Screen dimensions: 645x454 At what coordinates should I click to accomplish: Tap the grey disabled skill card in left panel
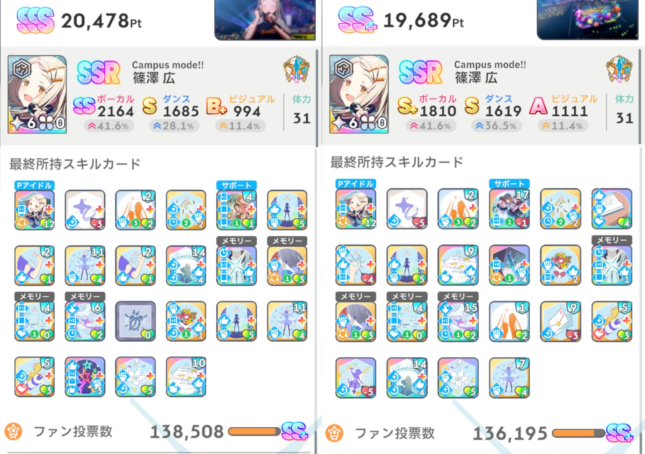coord(135,321)
